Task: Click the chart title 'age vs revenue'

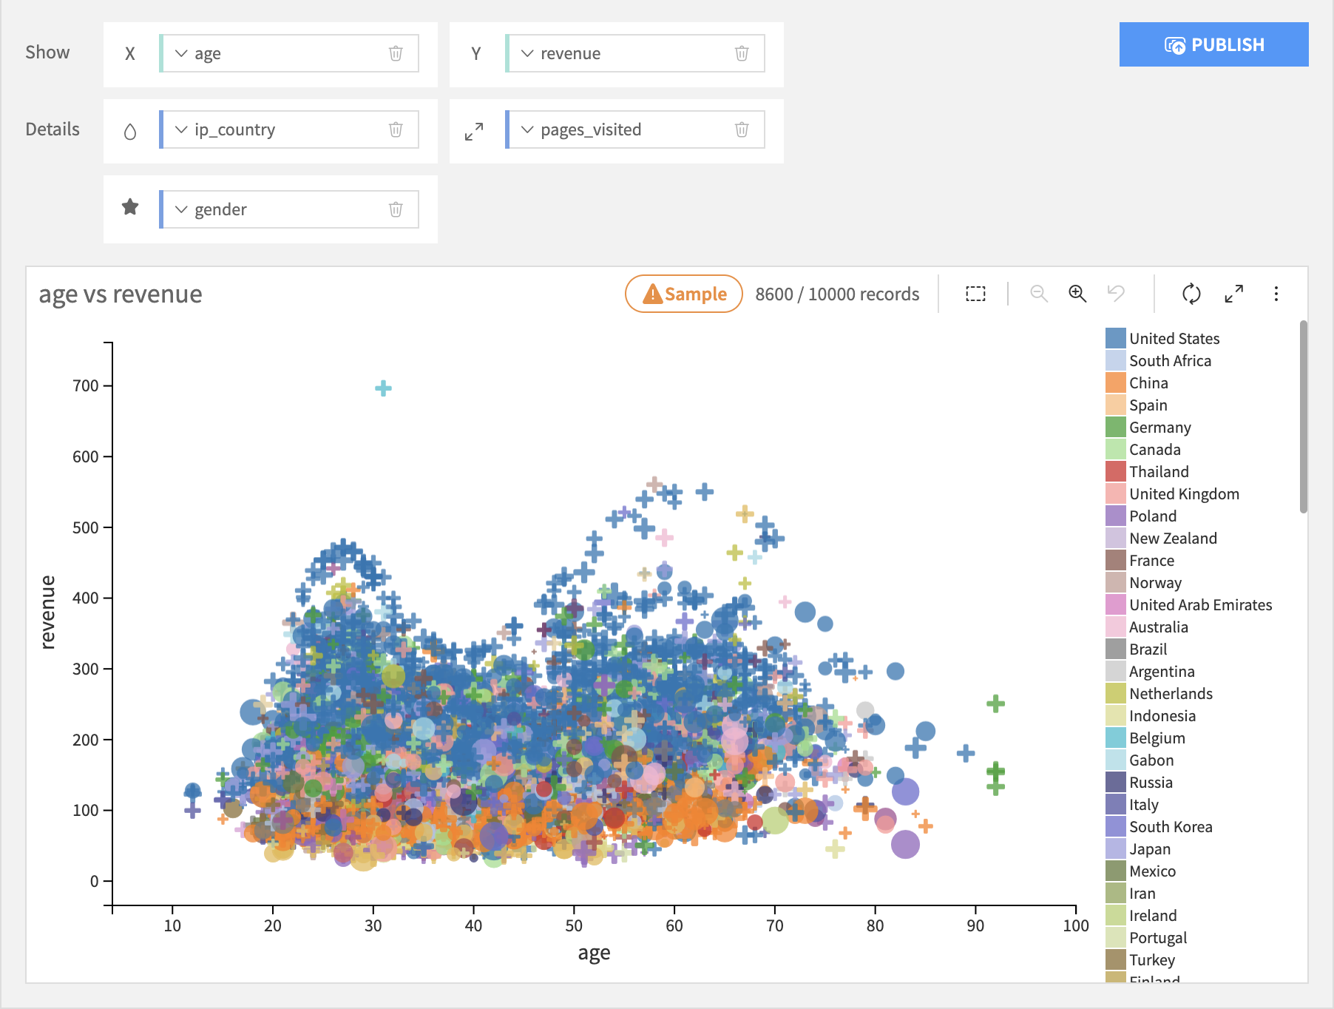Action: tap(121, 294)
